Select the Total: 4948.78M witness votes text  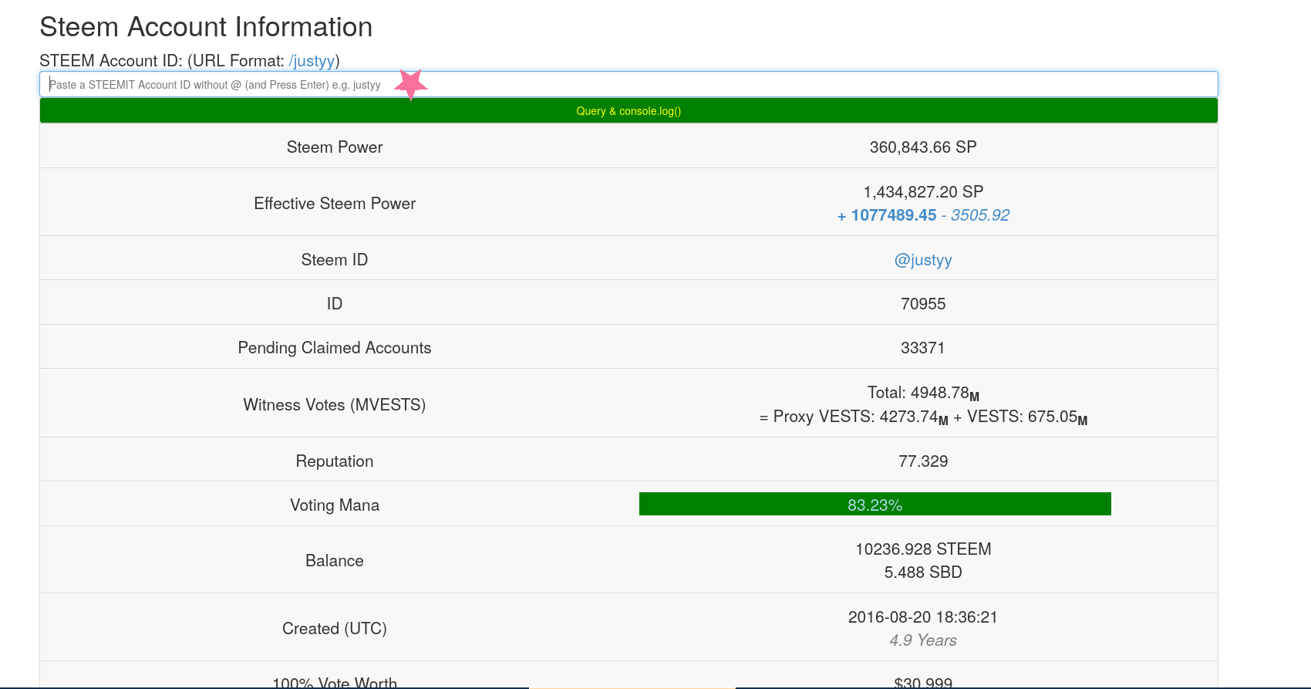[923, 393]
